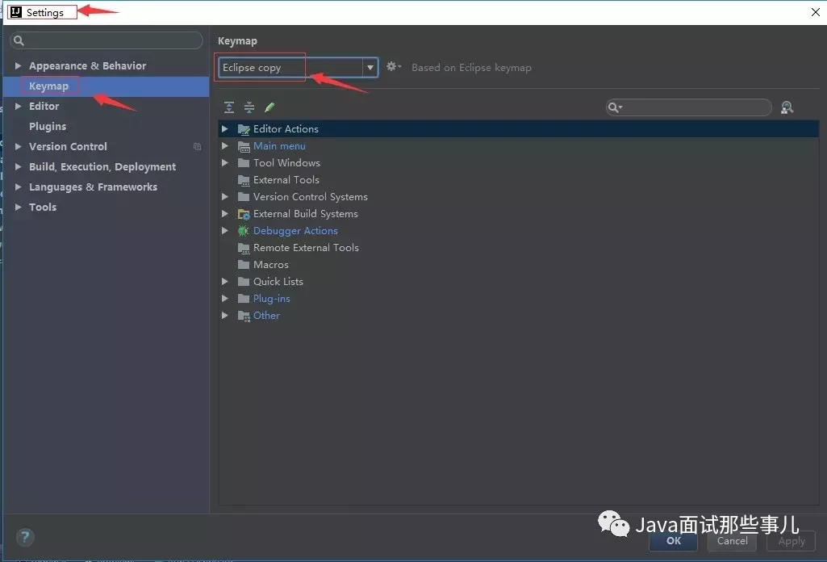Click the Version Control project-level copy icon

click(x=197, y=147)
